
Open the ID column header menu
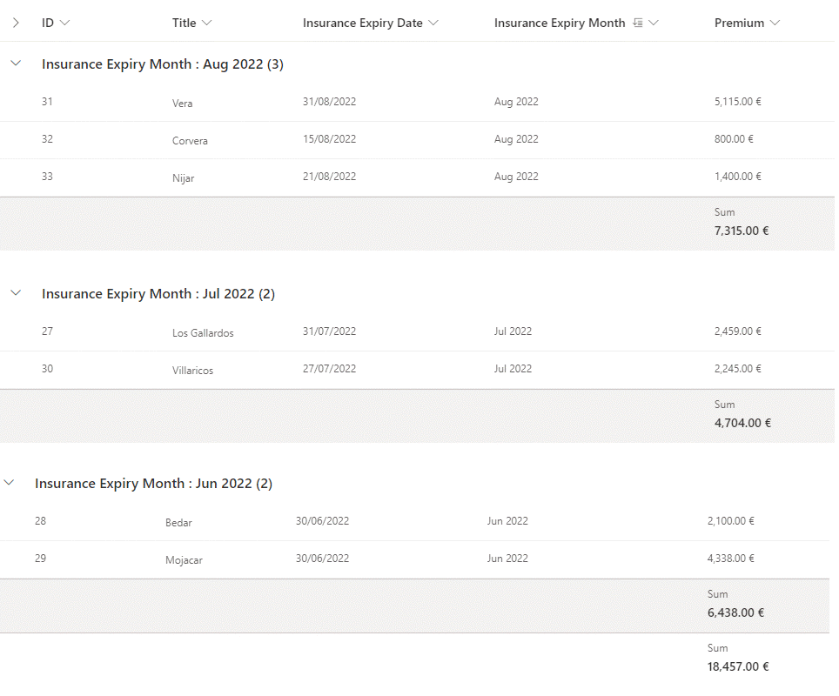(56, 23)
